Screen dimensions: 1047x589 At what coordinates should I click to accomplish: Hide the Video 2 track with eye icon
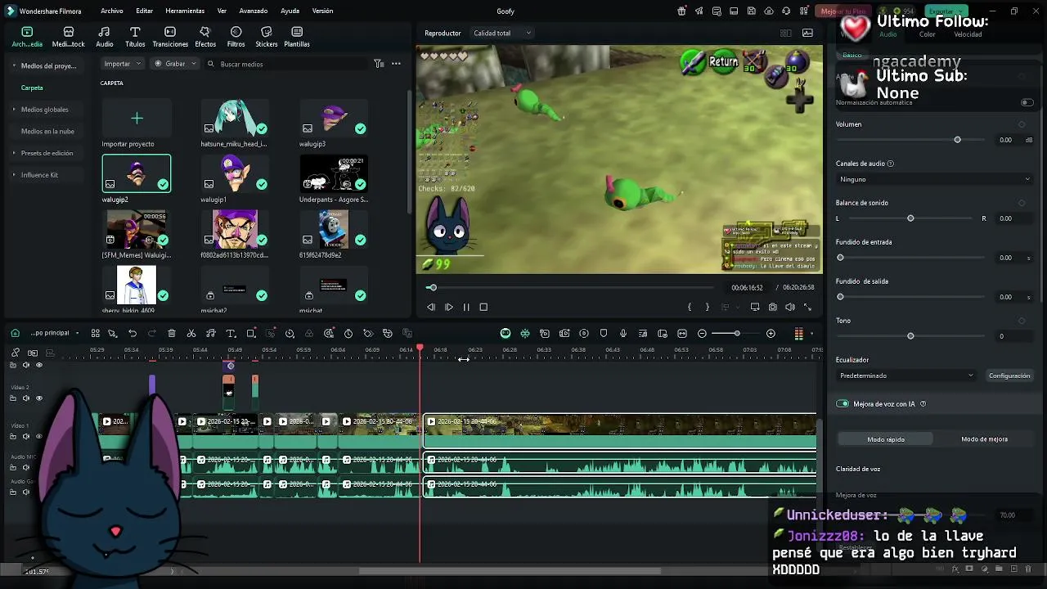(x=39, y=398)
